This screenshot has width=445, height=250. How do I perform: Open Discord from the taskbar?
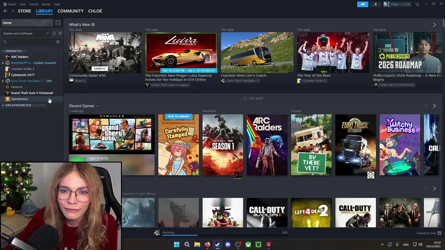(x=228, y=244)
